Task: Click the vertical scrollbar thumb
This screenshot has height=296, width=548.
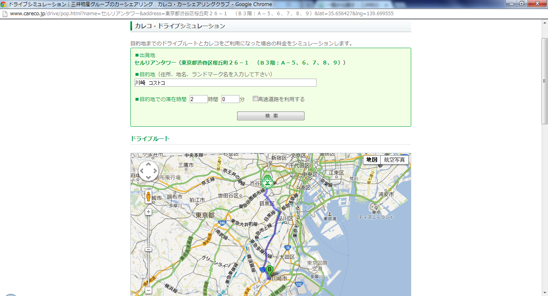Action: [x=544, y=81]
